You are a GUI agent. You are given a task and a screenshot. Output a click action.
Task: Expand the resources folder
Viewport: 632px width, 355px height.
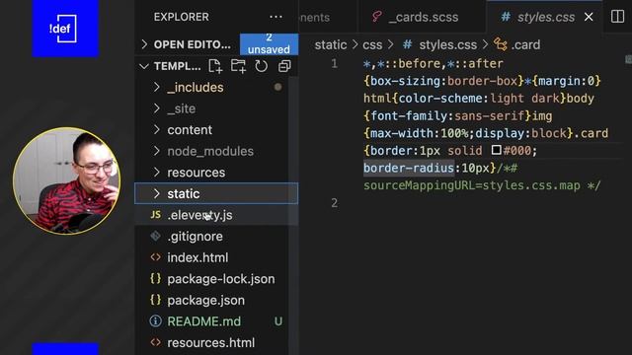[156, 173]
